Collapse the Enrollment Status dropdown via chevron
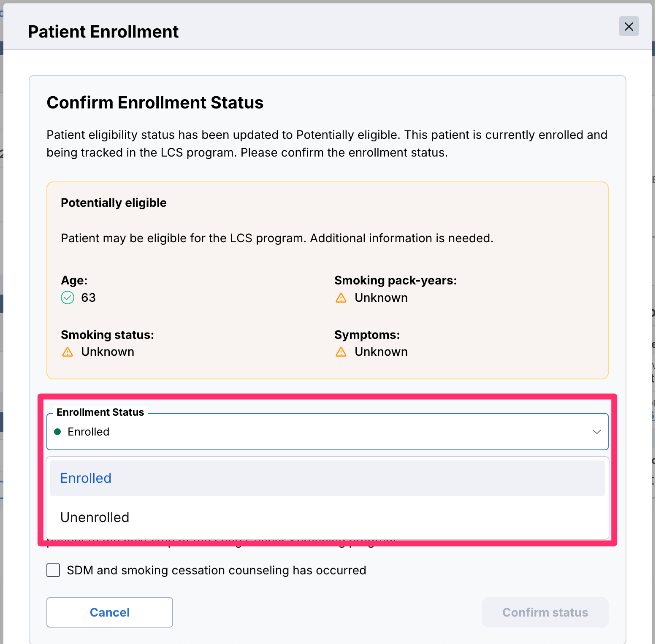The height and width of the screenshot is (644, 672). point(596,432)
